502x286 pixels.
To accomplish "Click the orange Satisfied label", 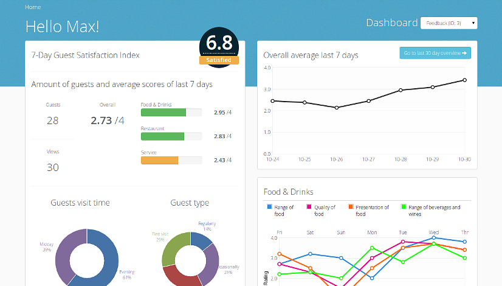I will coord(219,60).
